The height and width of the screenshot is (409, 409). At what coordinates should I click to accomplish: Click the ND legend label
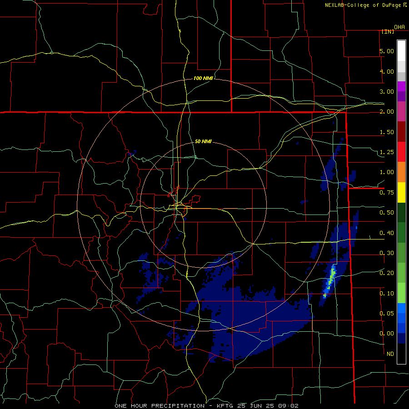pos(390,354)
